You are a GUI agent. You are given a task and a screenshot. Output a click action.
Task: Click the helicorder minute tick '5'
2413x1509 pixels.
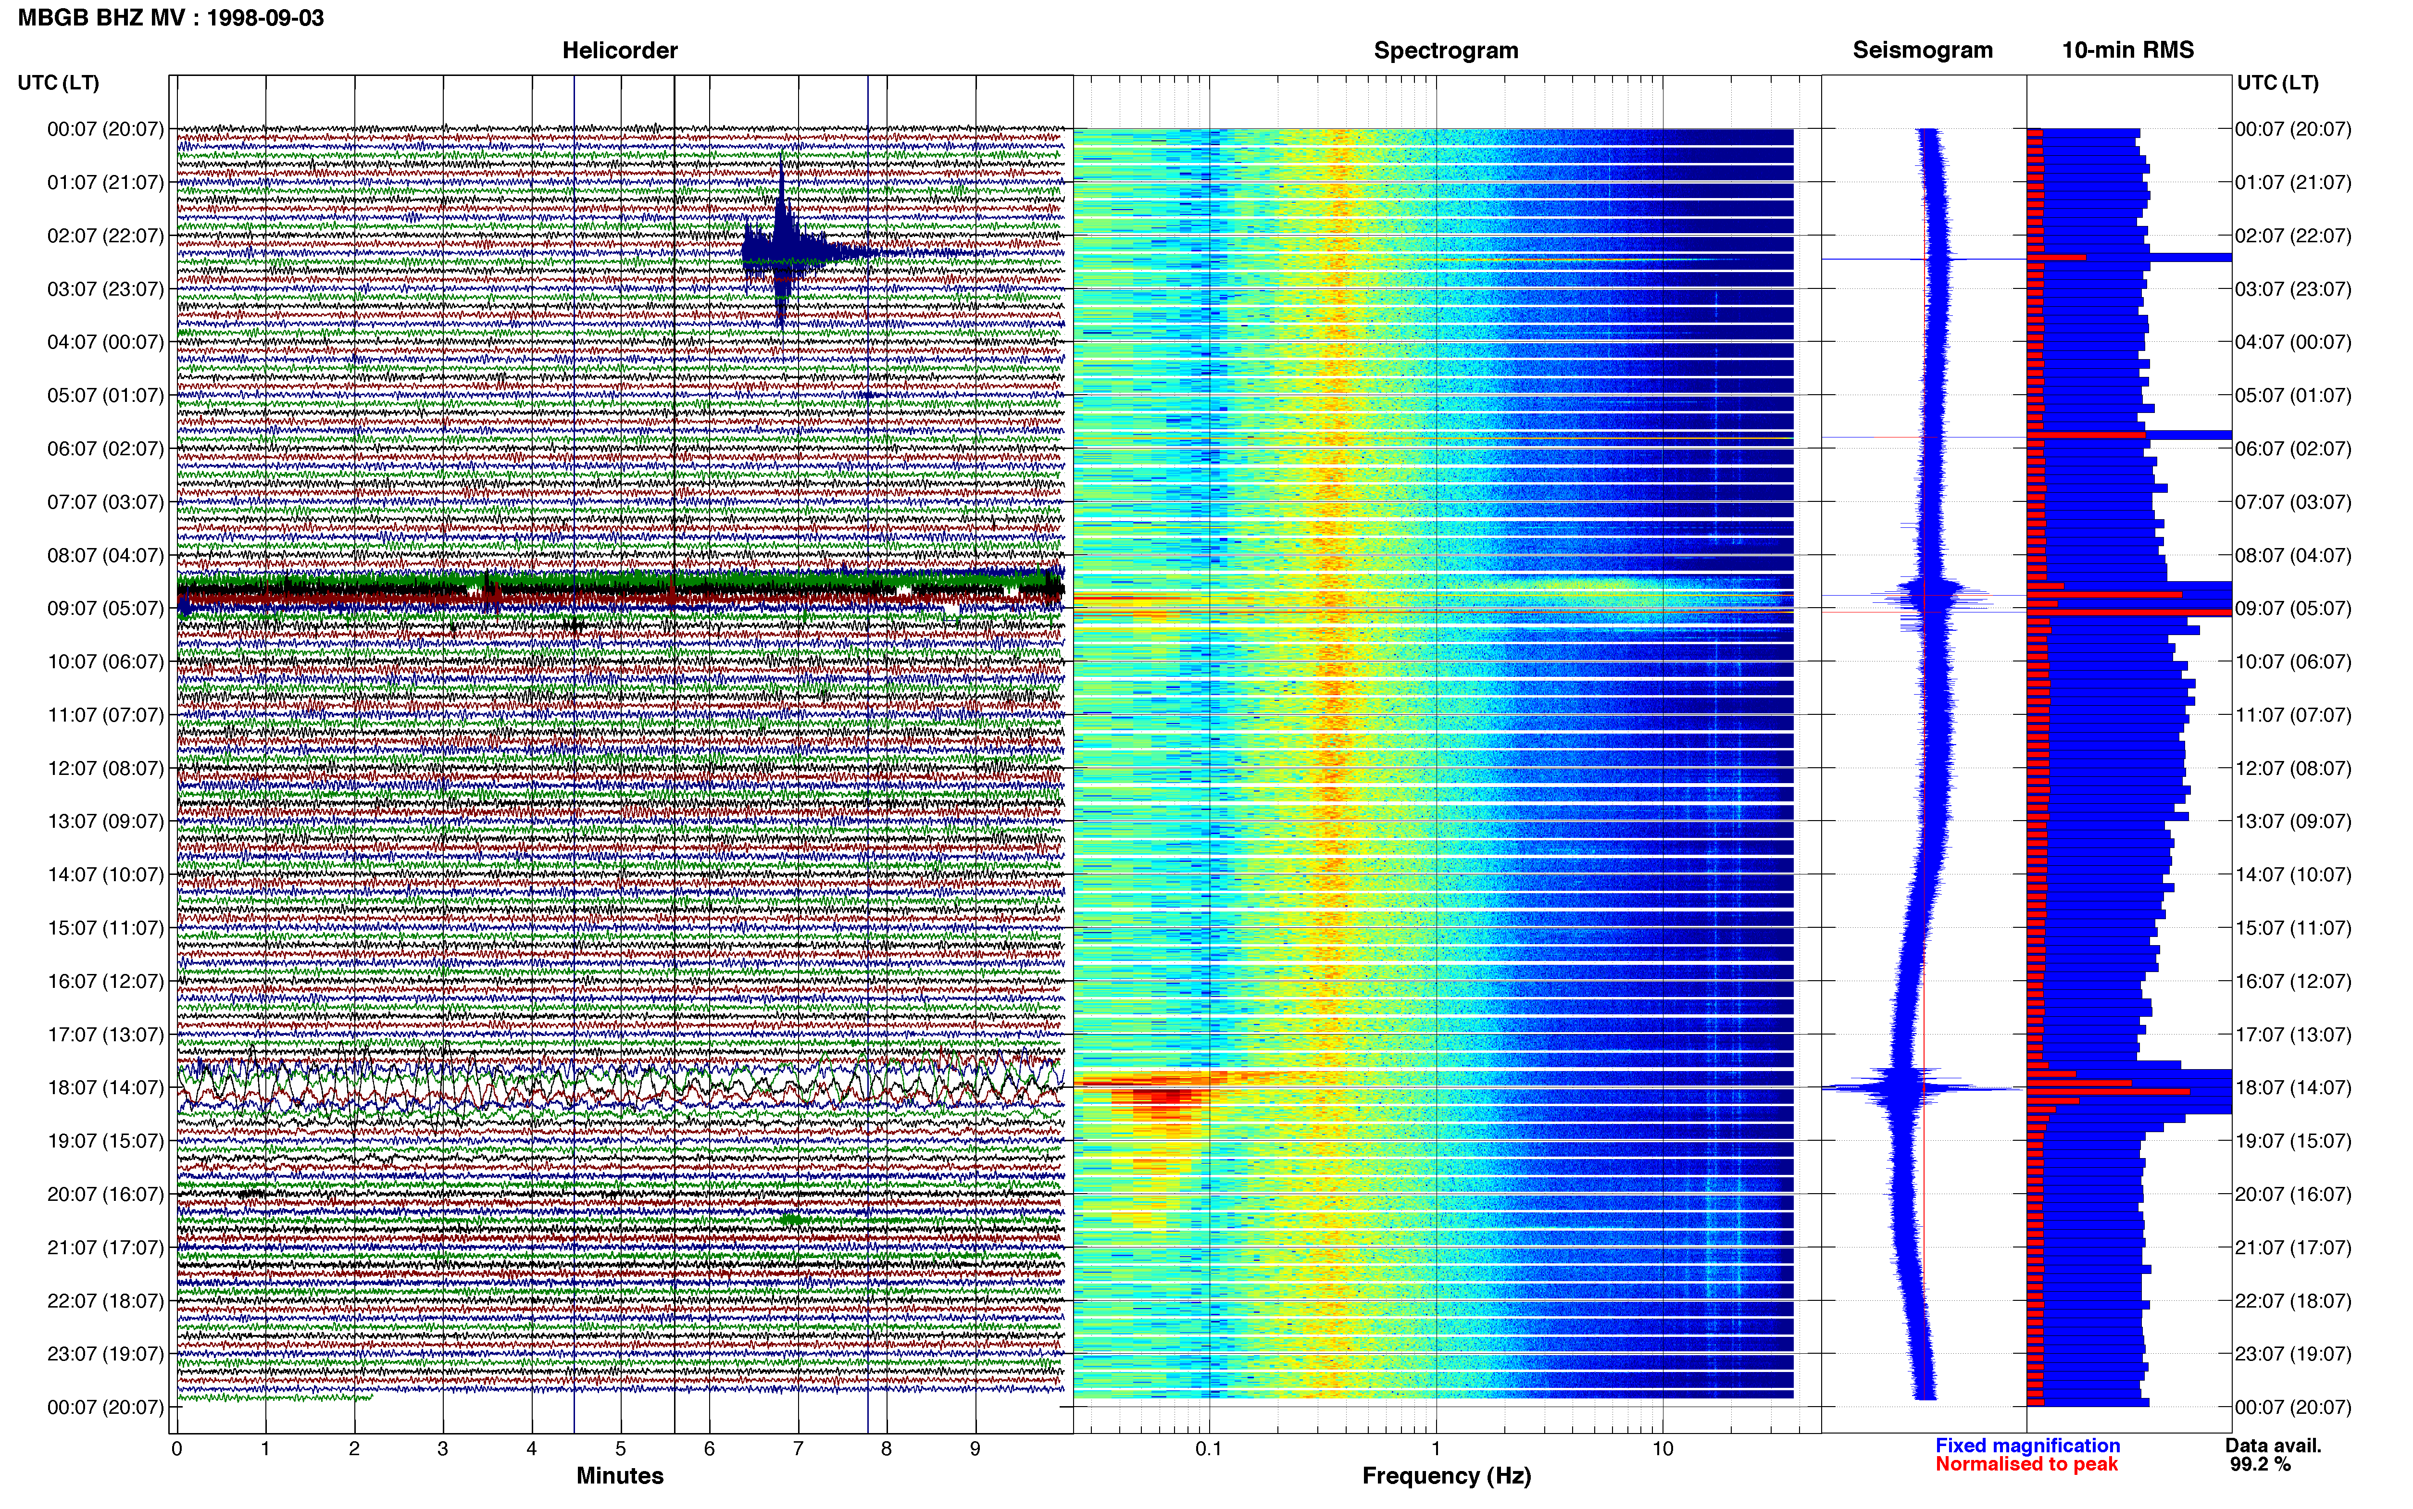point(620,1449)
